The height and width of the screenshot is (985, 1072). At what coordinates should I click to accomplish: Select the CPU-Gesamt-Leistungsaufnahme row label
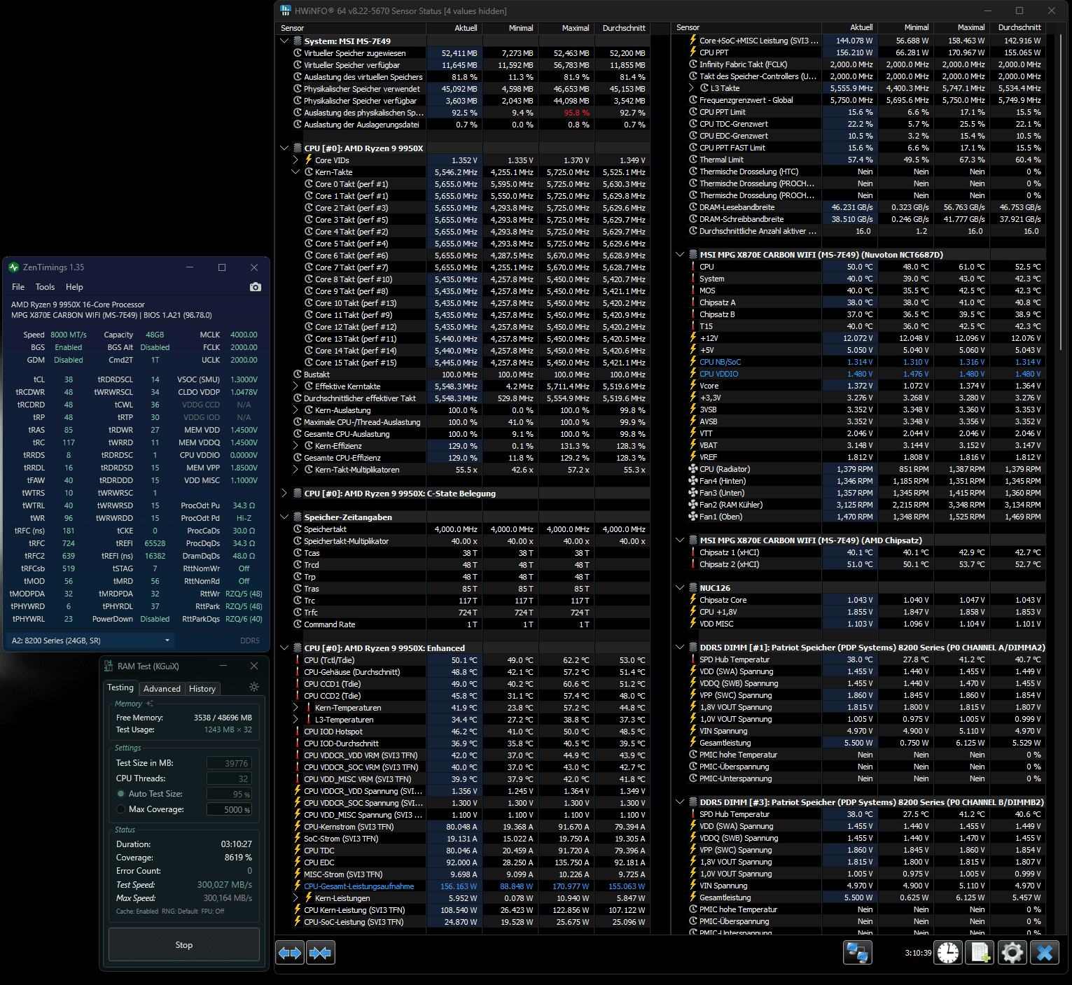click(x=359, y=886)
